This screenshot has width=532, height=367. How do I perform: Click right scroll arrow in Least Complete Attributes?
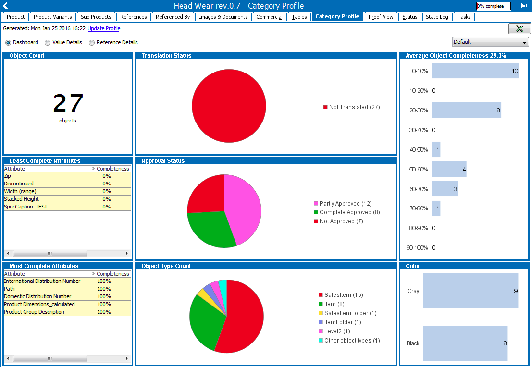pyautogui.click(x=127, y=253)
